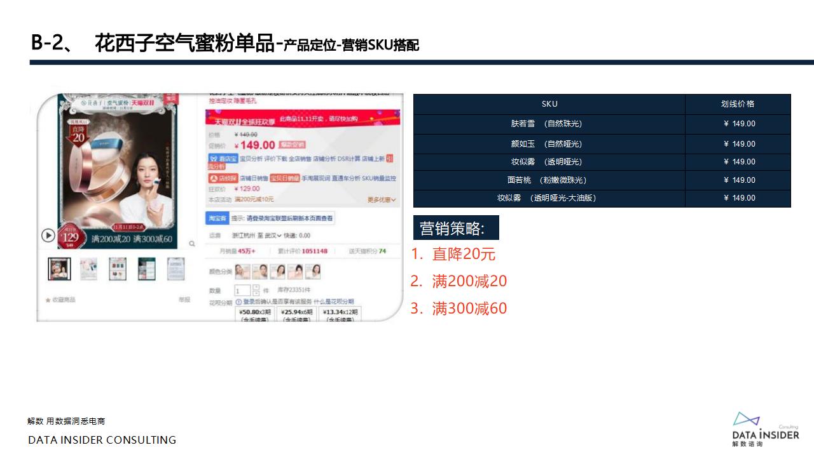Click the 肤若雪 (自然珠光) SKU cell
Viewport: 814px width, 457px height.
tap(549, 124)
